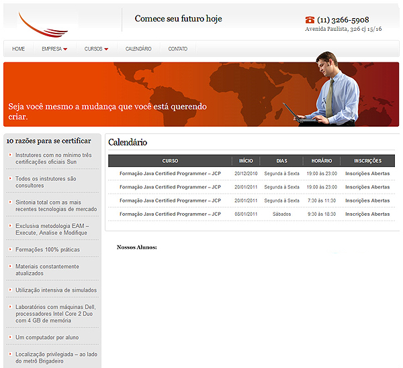Click red arrow bullet beside Formações 100% práticas
Viewport: 403px width, 368px height.
coord(10,249)
